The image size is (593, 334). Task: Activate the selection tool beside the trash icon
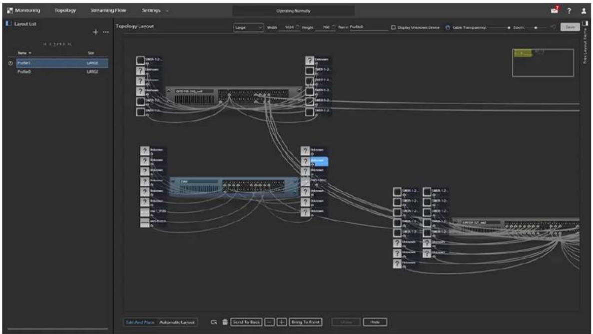214,322
